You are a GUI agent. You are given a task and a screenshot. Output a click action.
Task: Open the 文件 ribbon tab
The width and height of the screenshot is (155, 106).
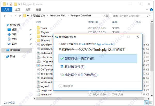point(7,9)
